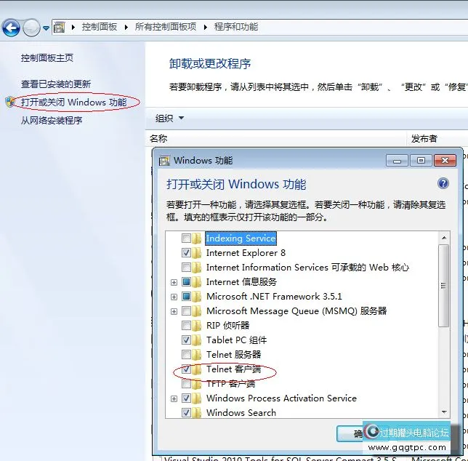Open 从网络安装程序 link

52,120
